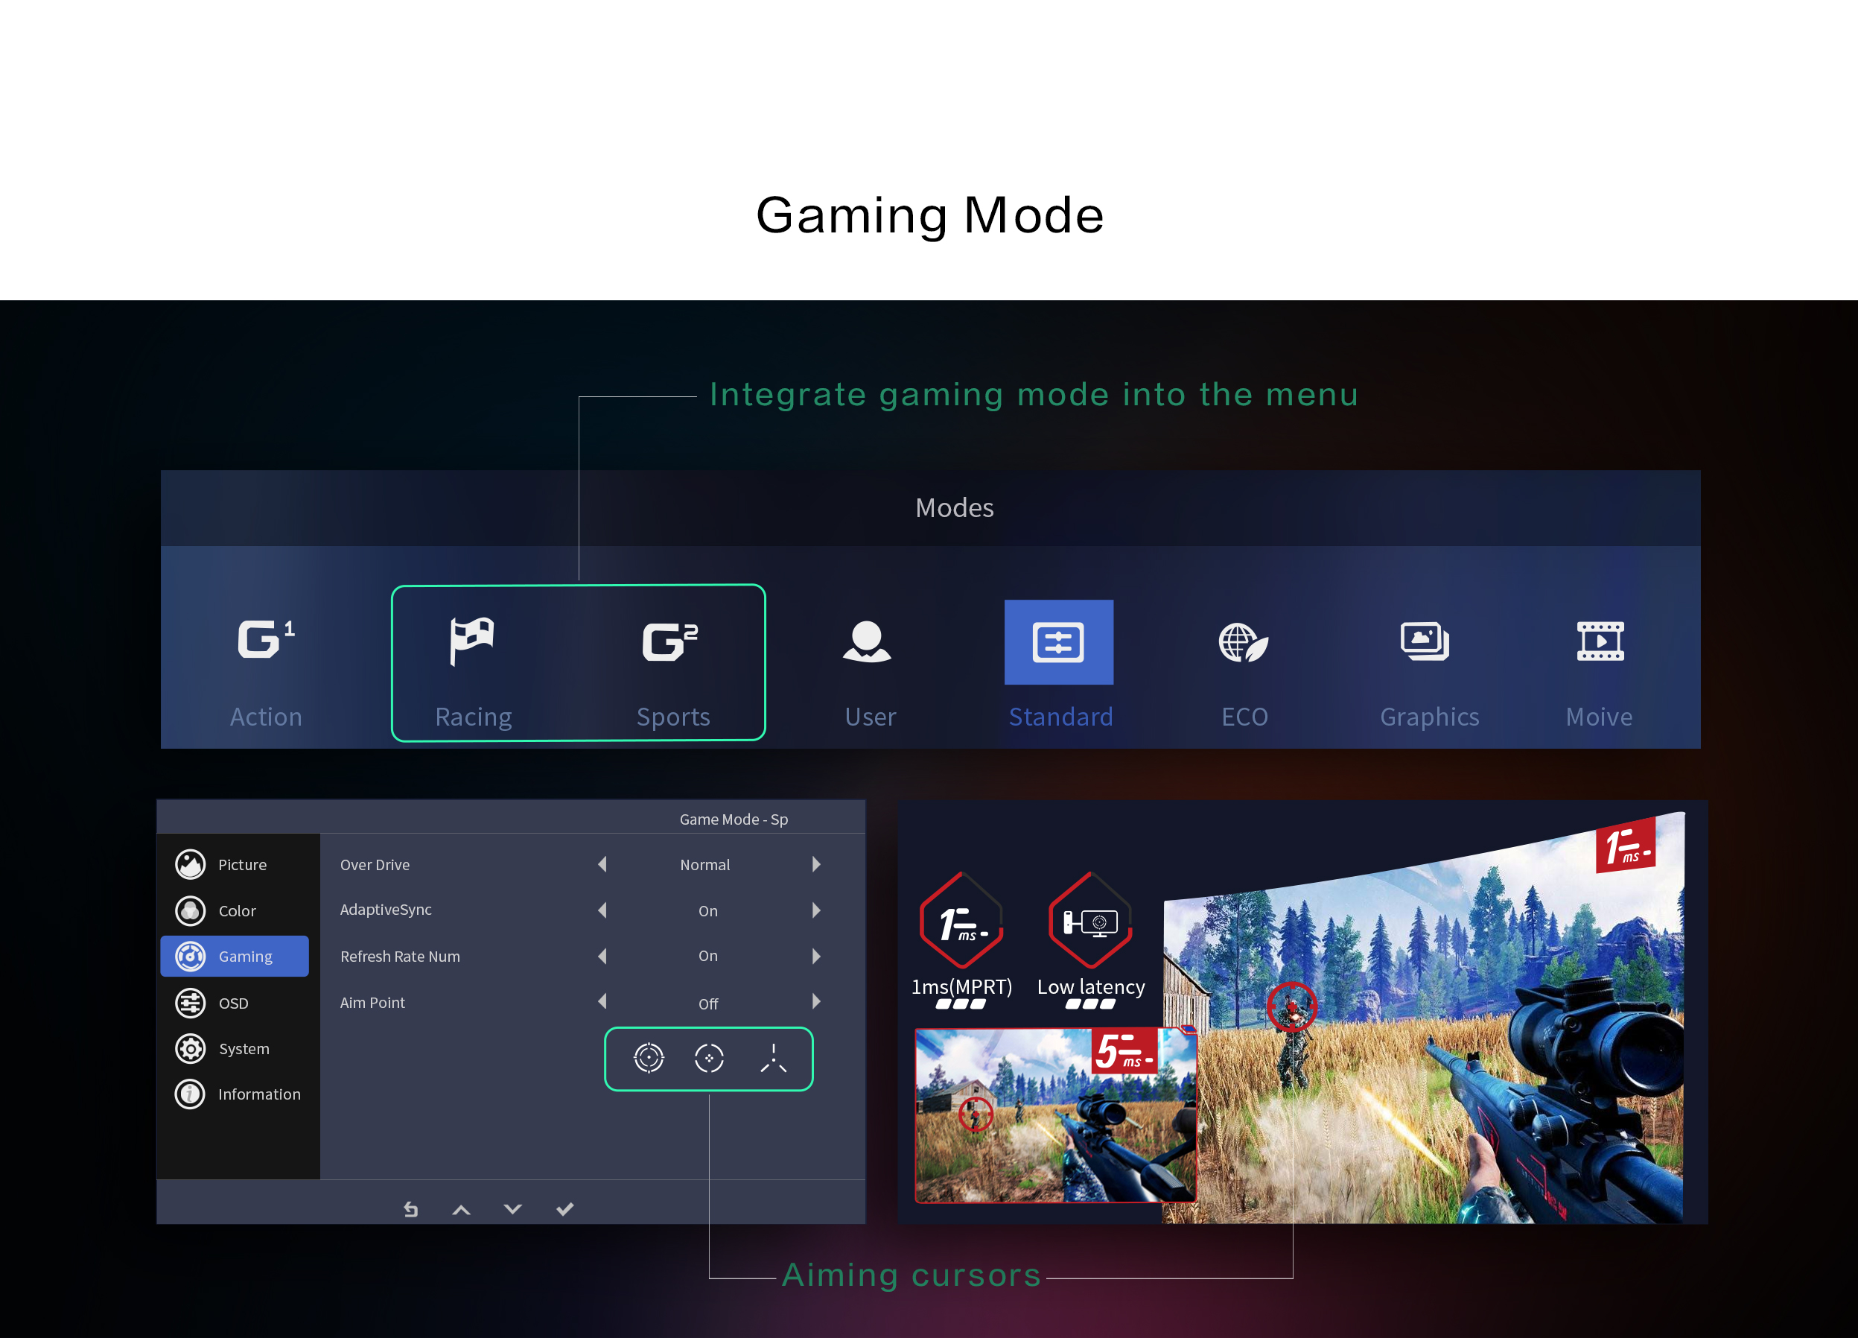Pick the Sports G2 mode icon
This screenshot has width=1858, height=1338.
coord(670,641)
